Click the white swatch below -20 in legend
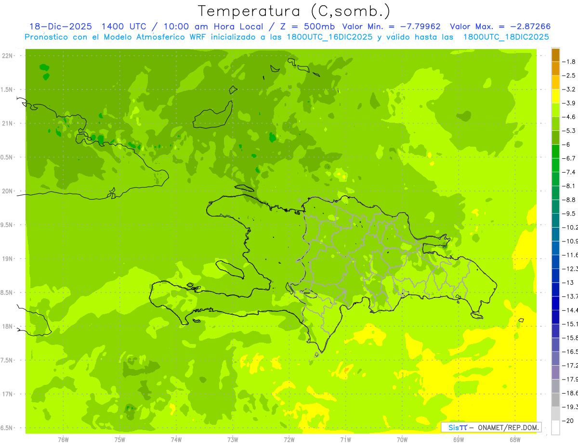 pos(555,427)
